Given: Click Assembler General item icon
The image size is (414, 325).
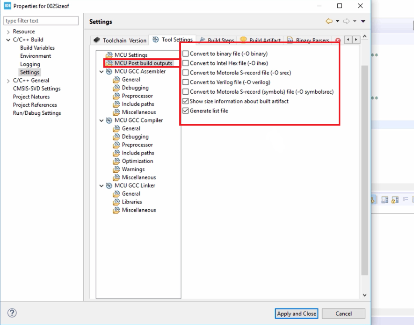Looking at the screenshot, I should pos(116,79).
